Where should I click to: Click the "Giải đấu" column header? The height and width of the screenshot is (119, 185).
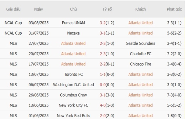click(x=13, y=9)
